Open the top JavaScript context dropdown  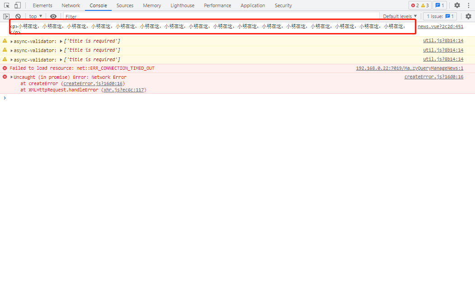pyautogui.click(x=36, y=16)
